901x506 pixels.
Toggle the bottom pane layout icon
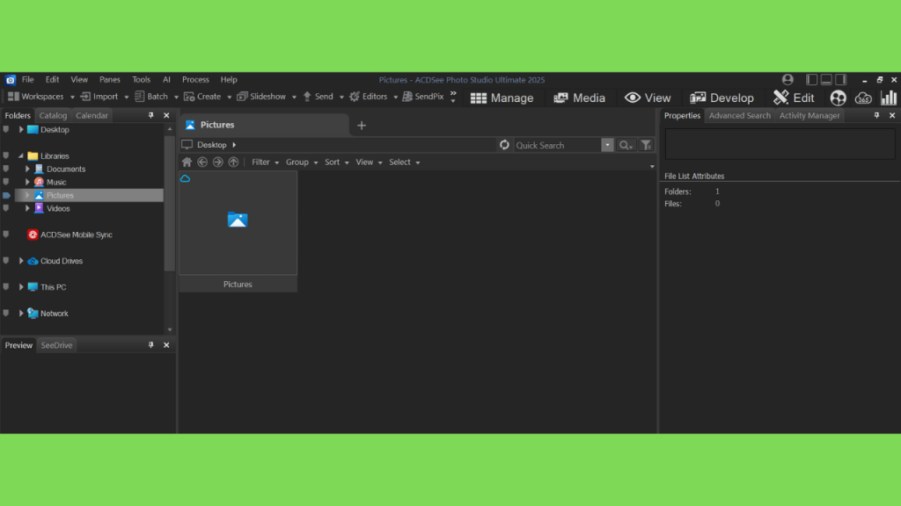point(825,80)
